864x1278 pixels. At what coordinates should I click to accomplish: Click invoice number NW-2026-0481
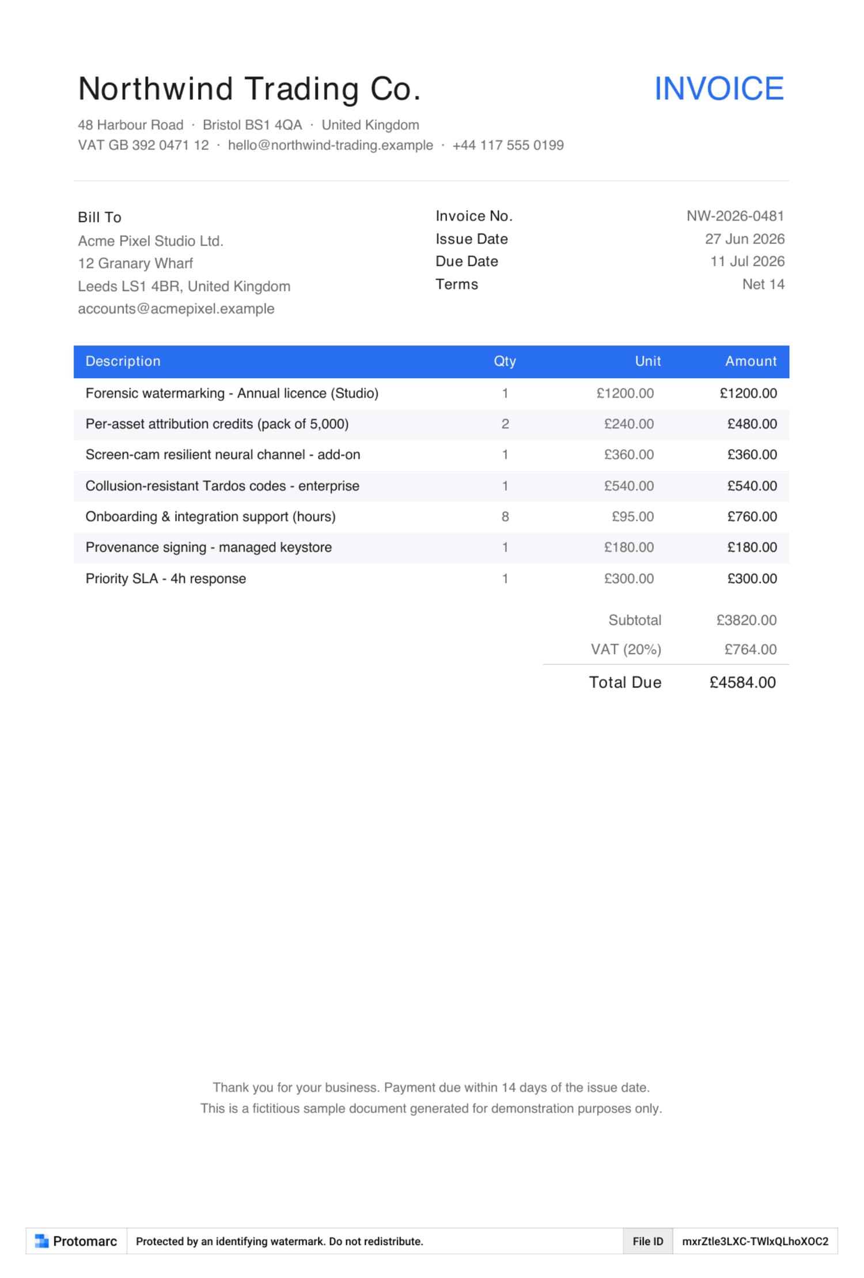735,216
